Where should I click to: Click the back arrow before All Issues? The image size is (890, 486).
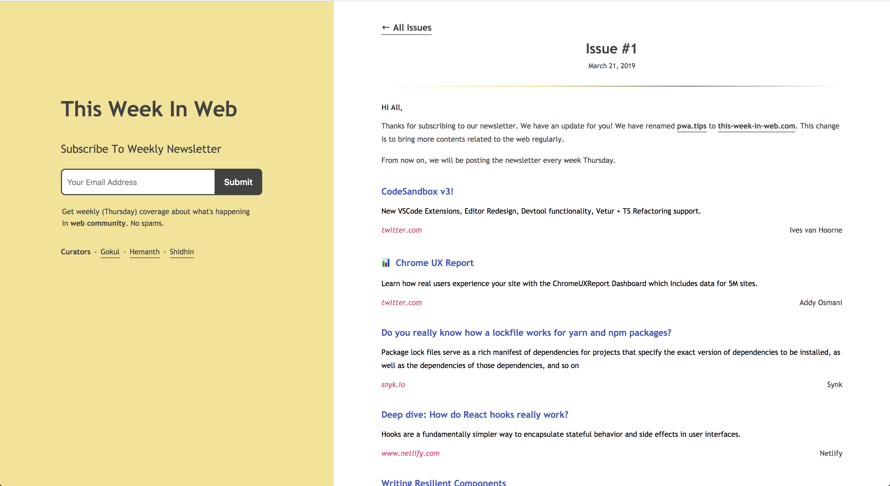click(x=386, y=27)
